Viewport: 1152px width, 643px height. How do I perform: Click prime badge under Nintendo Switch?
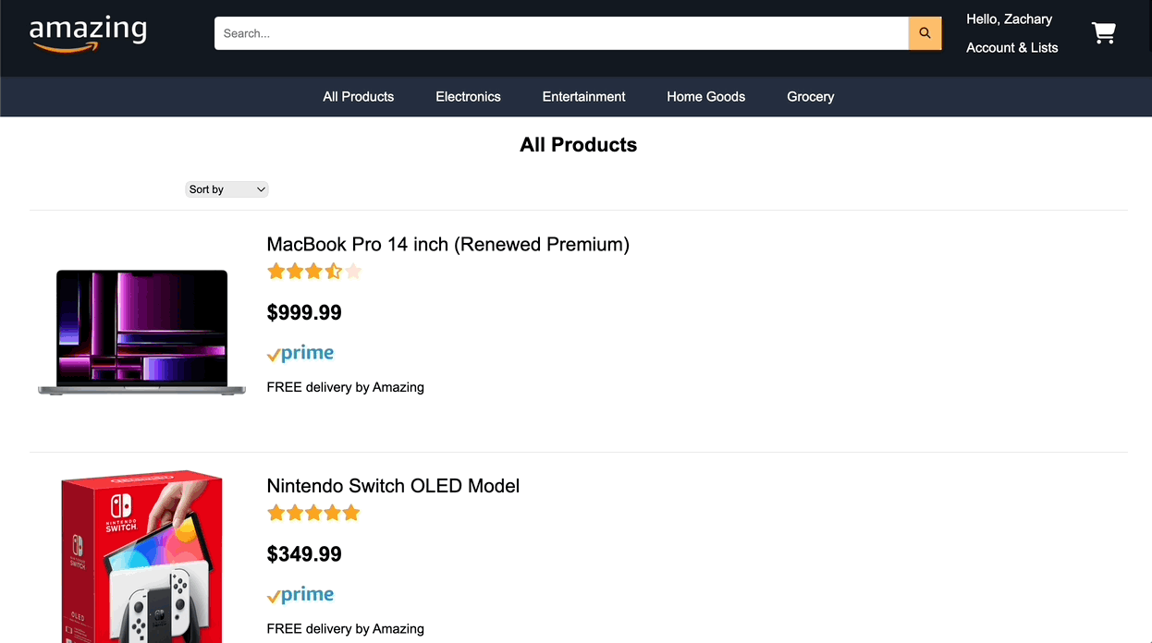click(x=300, y=595)
